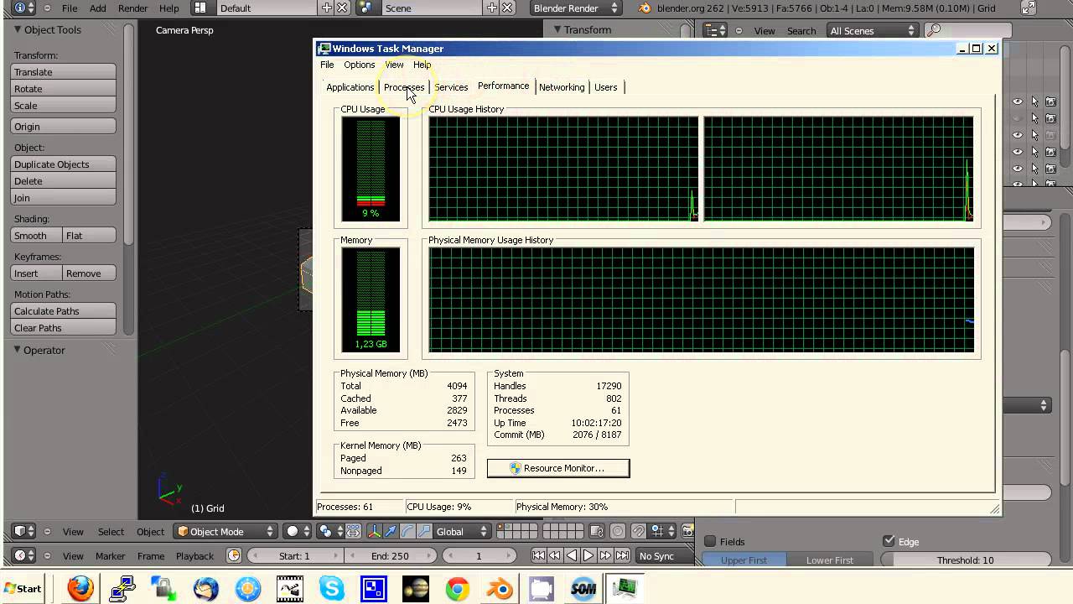The height and width of the screenshot is (604, 1073).
Task: Switch to Blender via taskbar icon
Action: point(500,588)
